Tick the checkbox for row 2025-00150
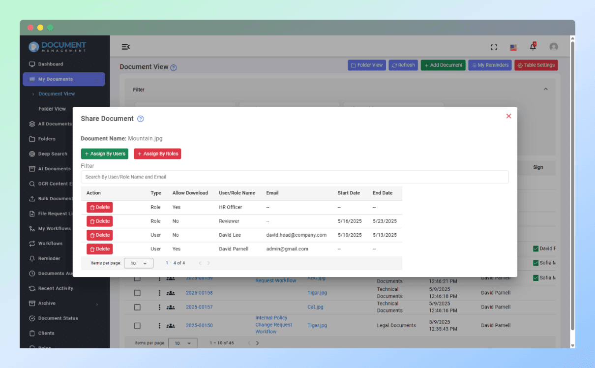The height and width of the screenshot is (368, 595). (x=137, y=325)
